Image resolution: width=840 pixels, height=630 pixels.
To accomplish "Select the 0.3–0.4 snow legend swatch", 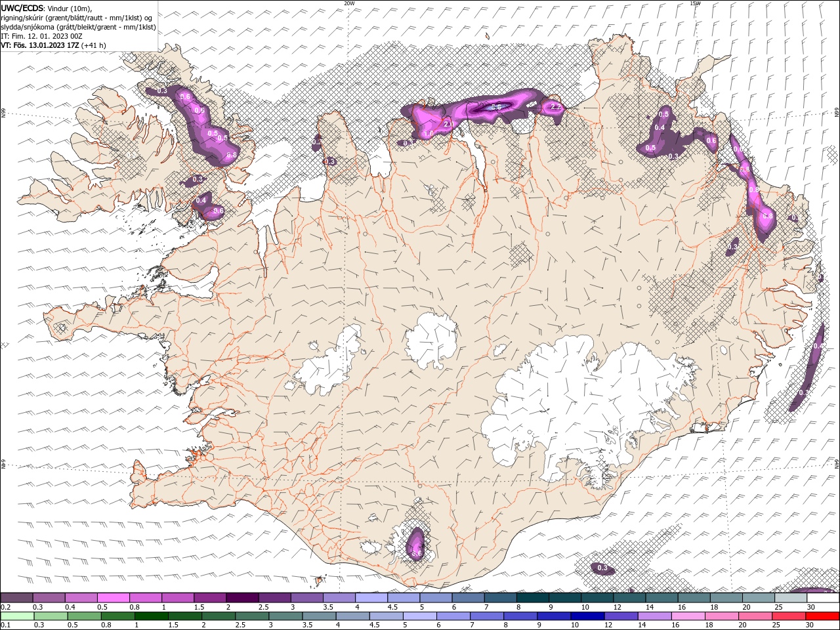I will (49, 598).
